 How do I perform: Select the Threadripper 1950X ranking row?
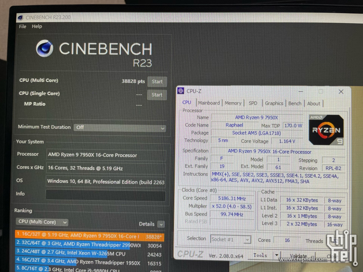coord(90,262)
